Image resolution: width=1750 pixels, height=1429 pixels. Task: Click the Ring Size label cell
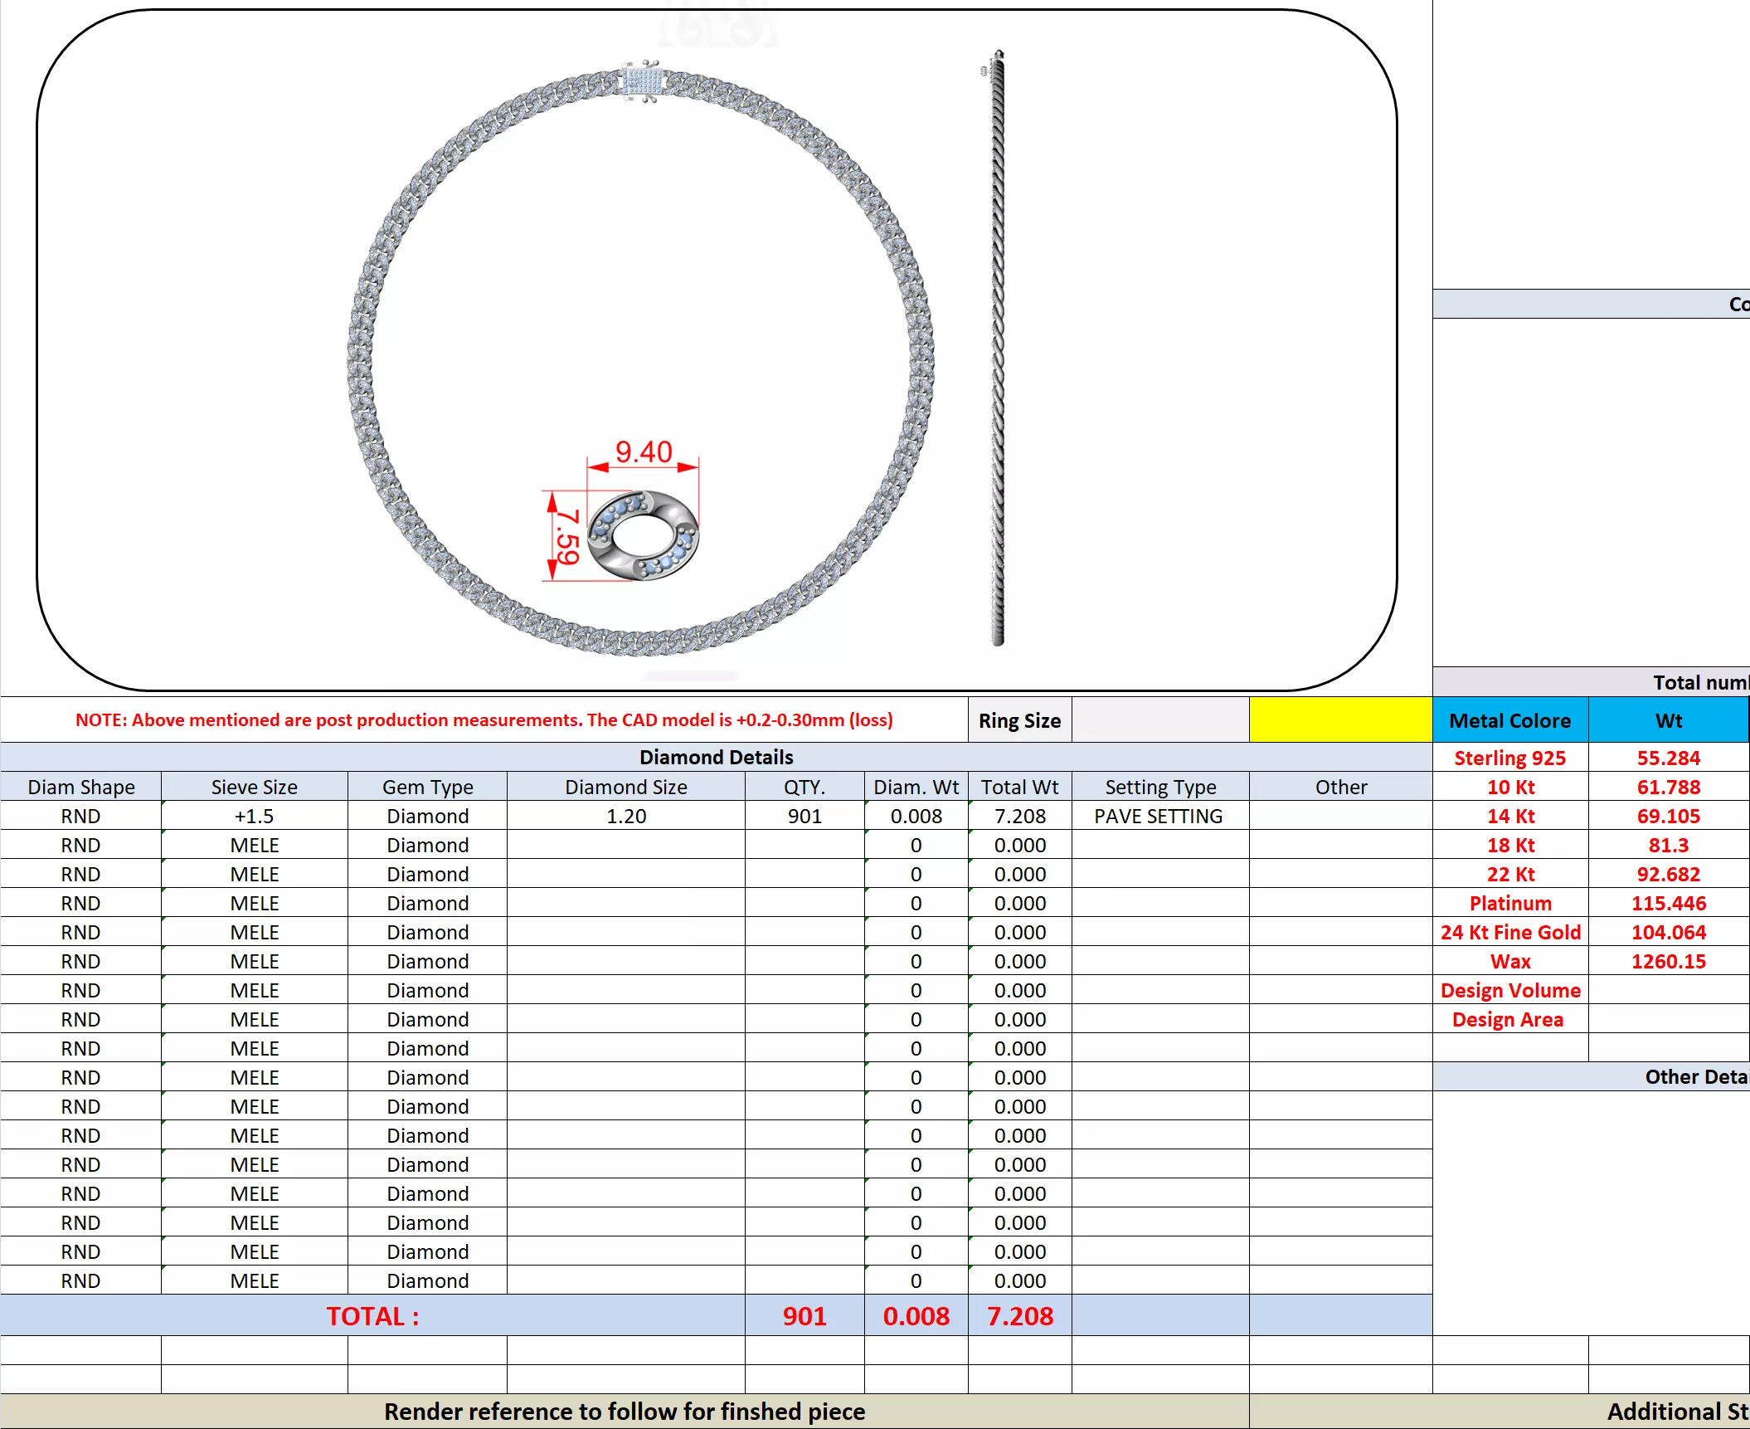pyautogui.click(x=1019, y=720)
